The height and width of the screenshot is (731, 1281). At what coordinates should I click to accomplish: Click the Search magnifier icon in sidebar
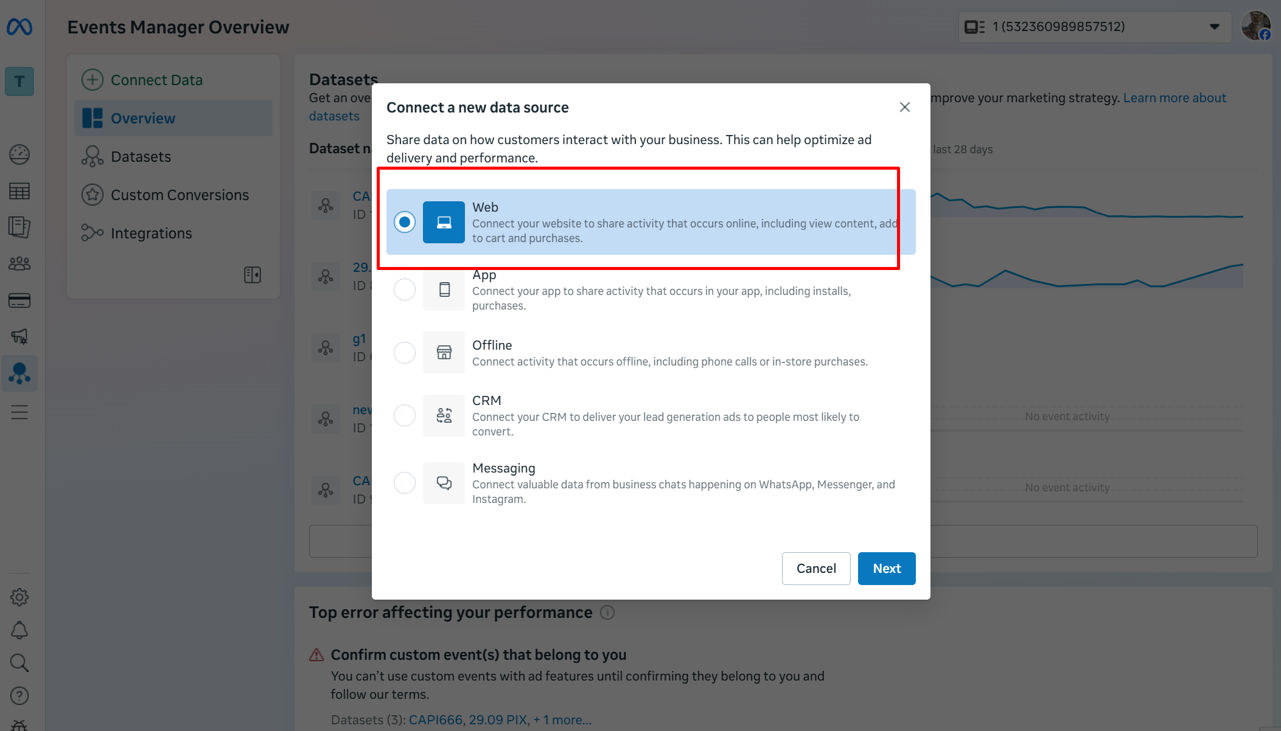(x=19, y=663)
